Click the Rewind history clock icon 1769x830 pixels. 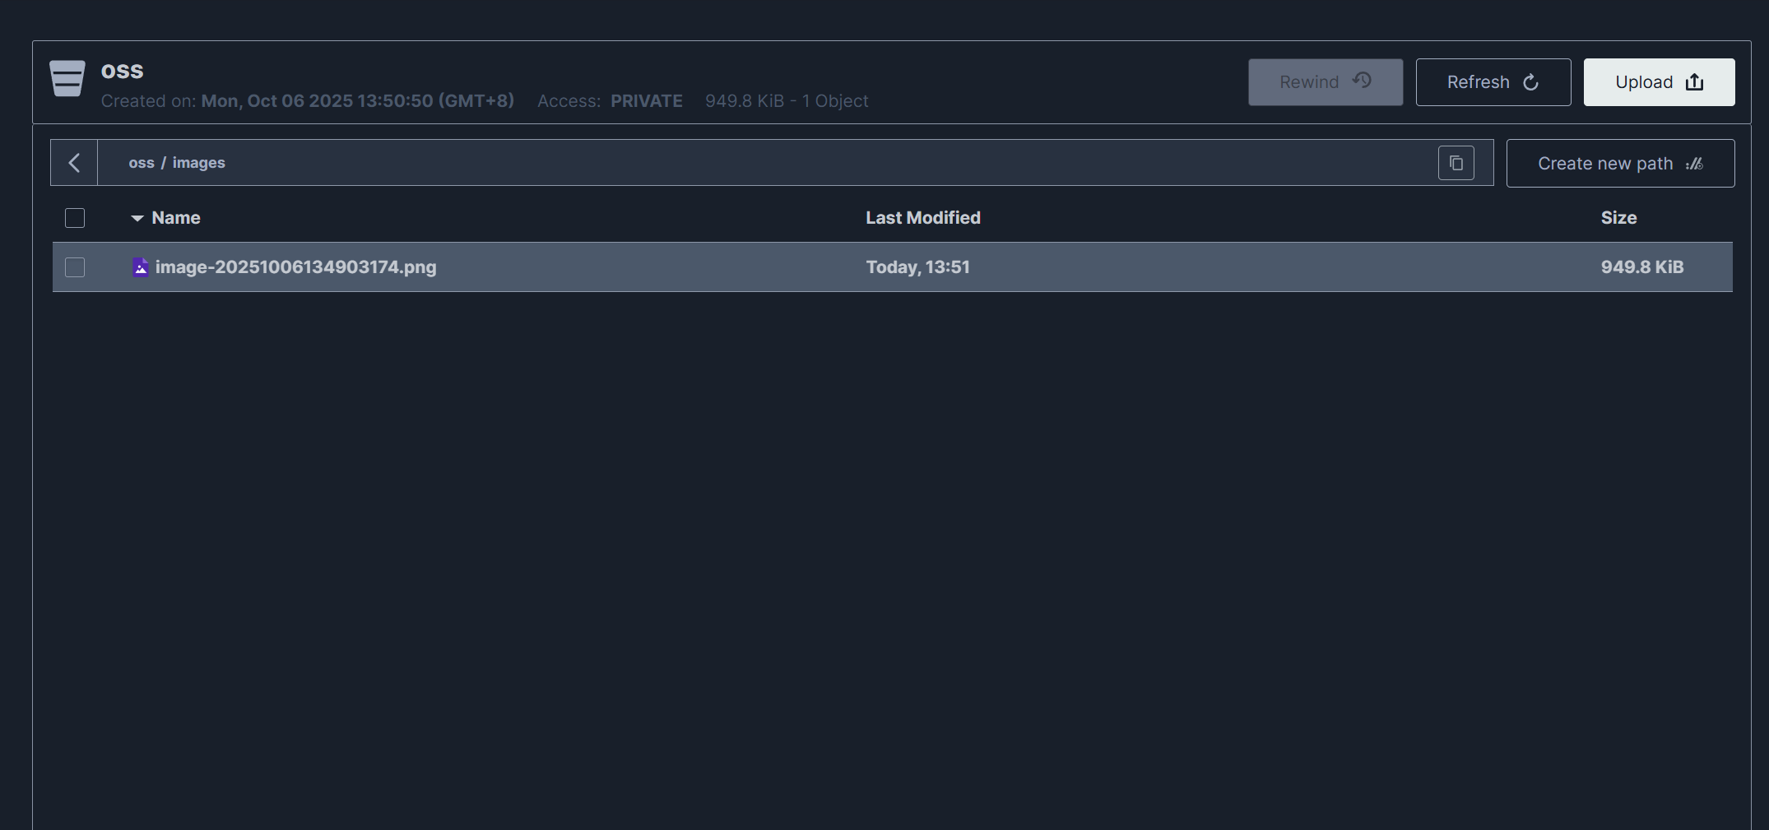[x=1362, y=81]
